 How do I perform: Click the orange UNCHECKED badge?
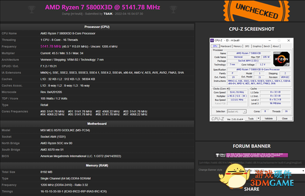pyautogui.click(x=256, y=11)
